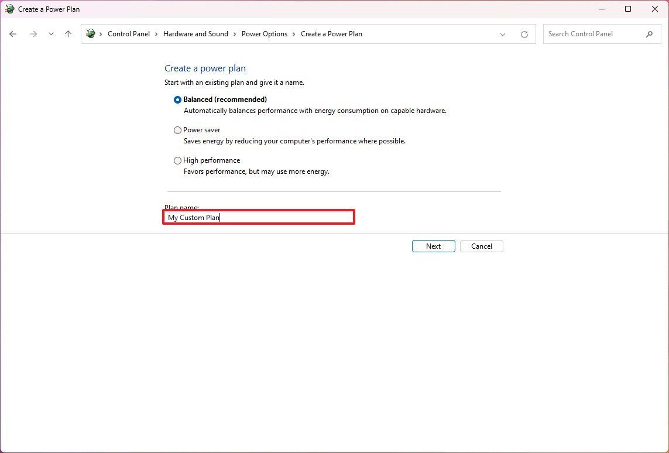Navigate back using the back arrow

[x=13, y=34]
